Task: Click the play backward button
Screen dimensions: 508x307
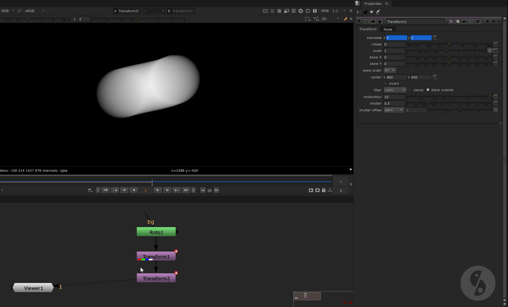Action: pyautogui.click(x=134, y=190)
